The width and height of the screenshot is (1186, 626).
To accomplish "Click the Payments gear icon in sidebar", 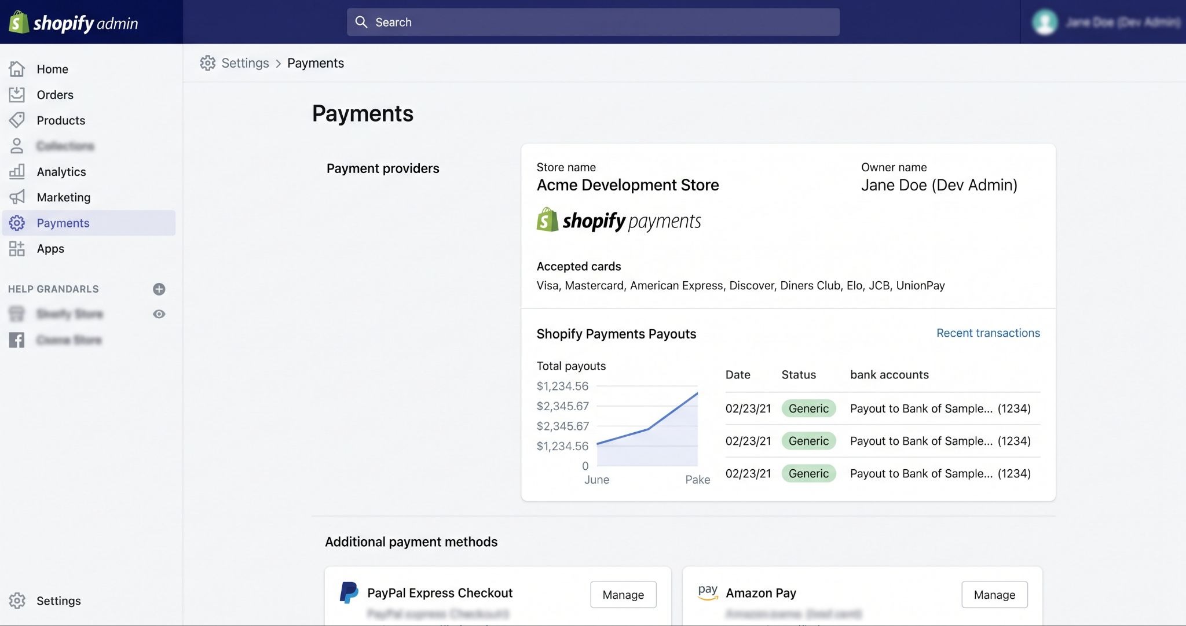I will (17, 223).
